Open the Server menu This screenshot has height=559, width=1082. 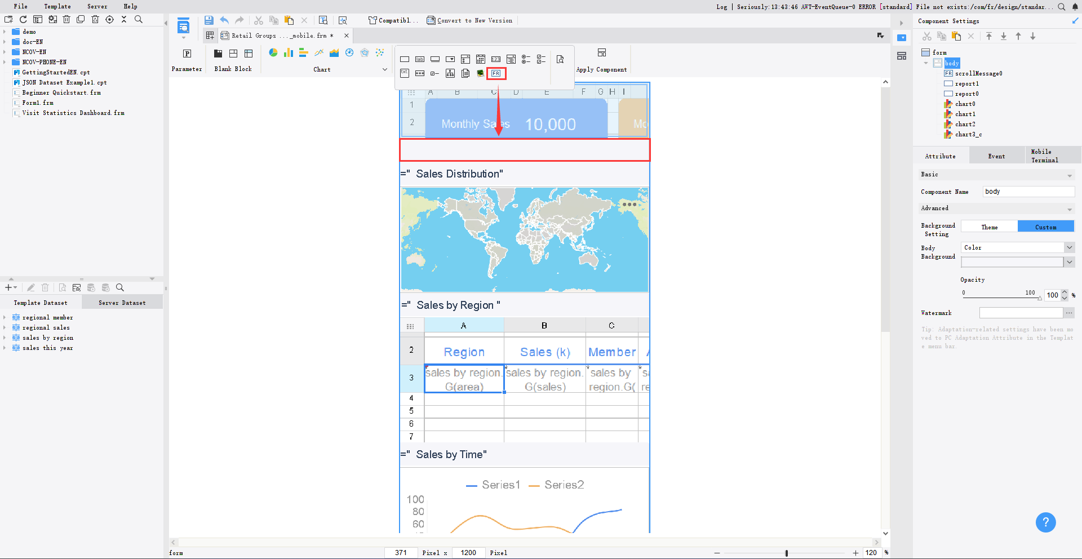point(97,6)
